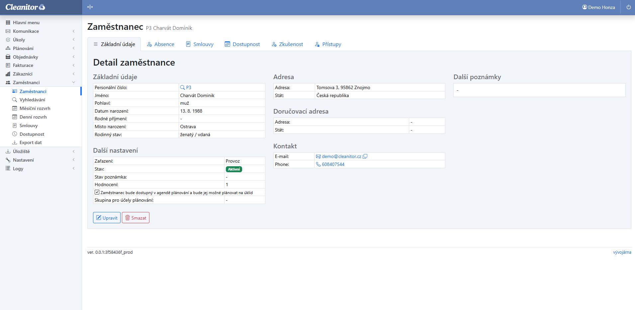Click the Upravit button
Image resolution: width=635 pixels, height=310 pixels.
[x=107, y=218]
